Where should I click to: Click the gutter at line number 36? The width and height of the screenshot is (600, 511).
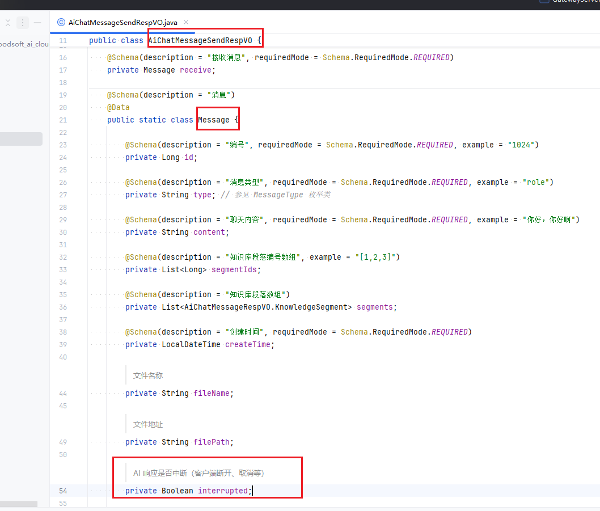[63, 307]
